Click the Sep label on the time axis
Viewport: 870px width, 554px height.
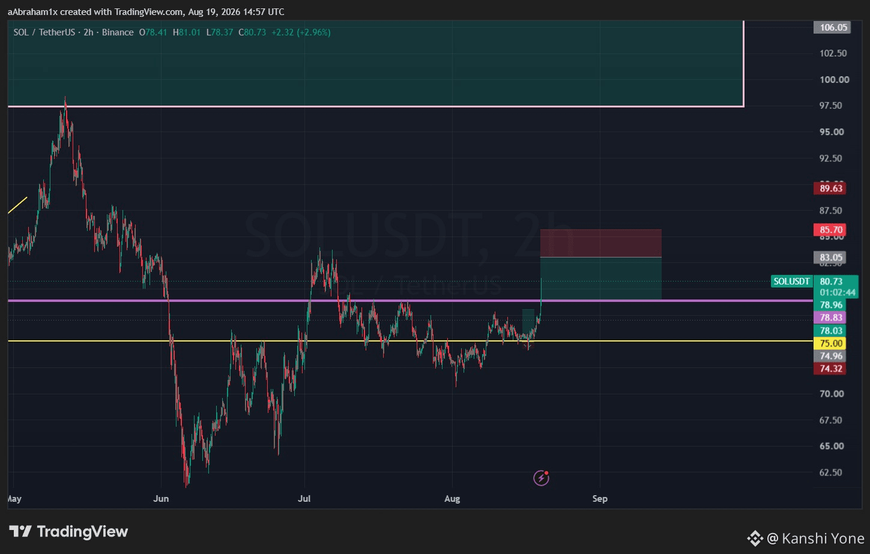click(600, 499)
